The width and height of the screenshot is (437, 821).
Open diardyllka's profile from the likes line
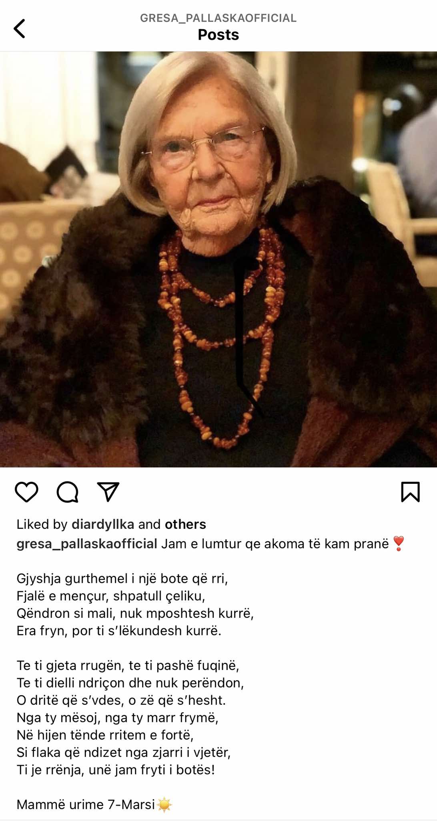tap(103, 524)
